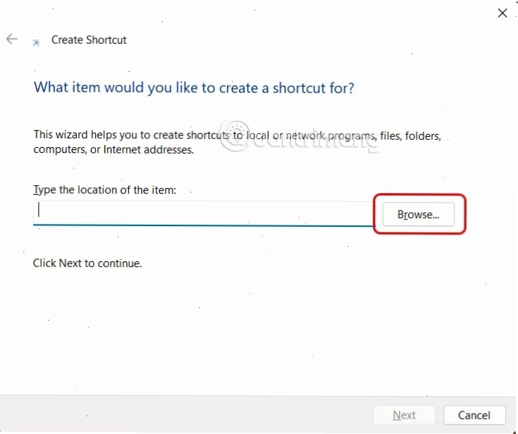Click the "Create Shortcut" title text

(89, 40)
